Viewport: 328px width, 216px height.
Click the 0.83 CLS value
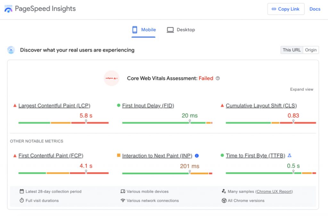pos(293,116)
